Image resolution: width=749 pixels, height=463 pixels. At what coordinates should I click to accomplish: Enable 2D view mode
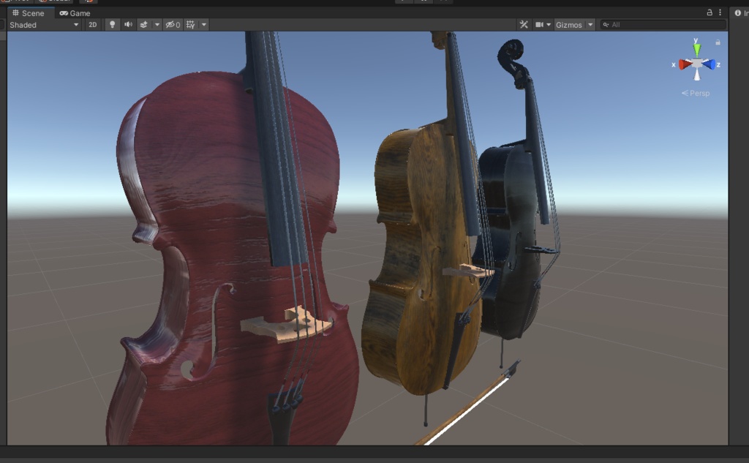tap(94, 24)
